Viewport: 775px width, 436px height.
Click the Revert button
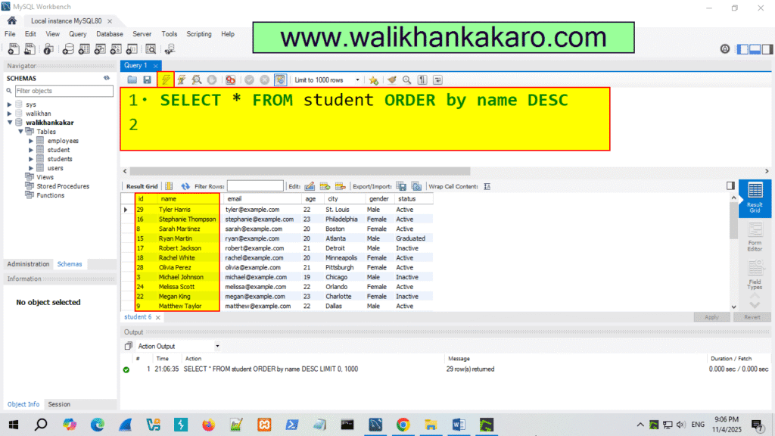click(x=752, y=317)
